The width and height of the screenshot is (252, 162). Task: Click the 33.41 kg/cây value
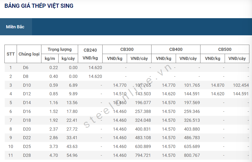[x=72, y=138]
